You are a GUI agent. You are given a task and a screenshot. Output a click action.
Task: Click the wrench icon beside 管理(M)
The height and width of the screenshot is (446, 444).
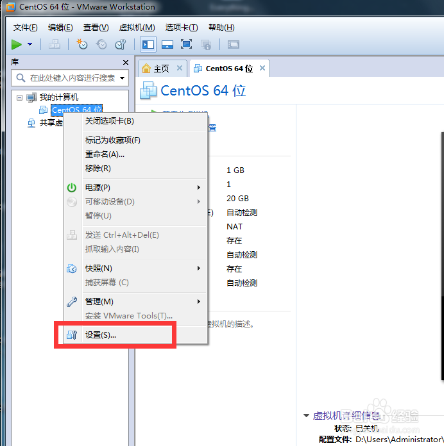(x=72, y=302)
